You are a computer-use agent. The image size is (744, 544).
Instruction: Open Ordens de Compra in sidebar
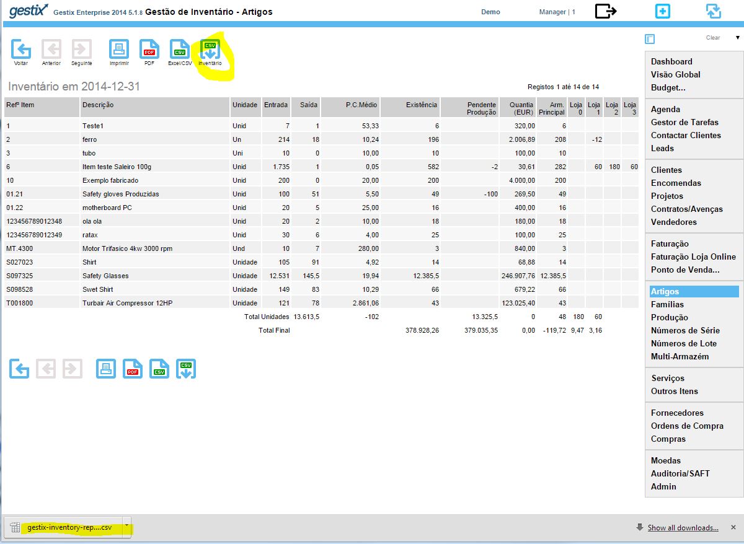[687, 426]
